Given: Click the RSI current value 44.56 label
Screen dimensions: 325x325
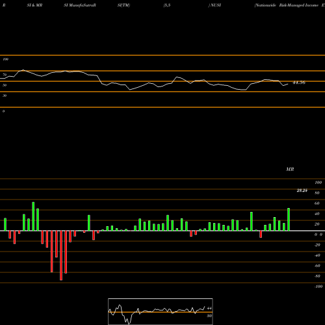Looking at the screenshot, I should coord(299,83).
